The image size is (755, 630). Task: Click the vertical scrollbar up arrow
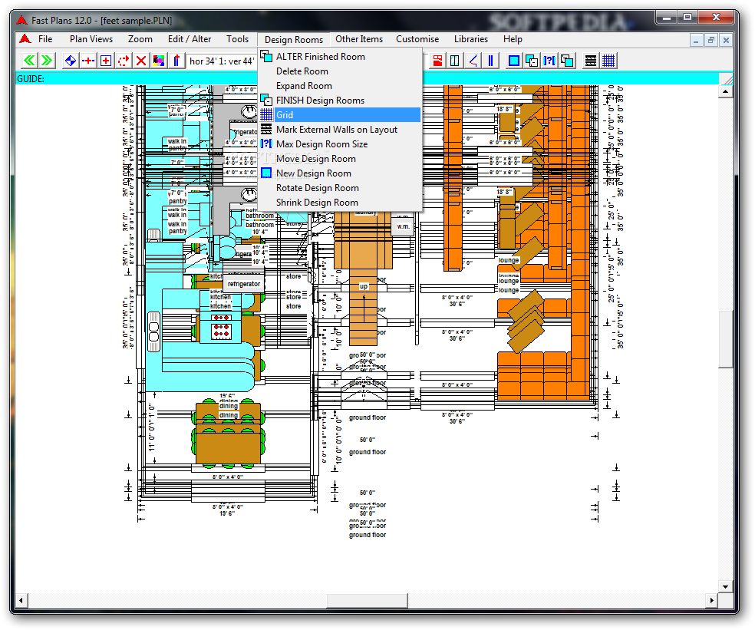pyautogui.click(x=726, y=91)
